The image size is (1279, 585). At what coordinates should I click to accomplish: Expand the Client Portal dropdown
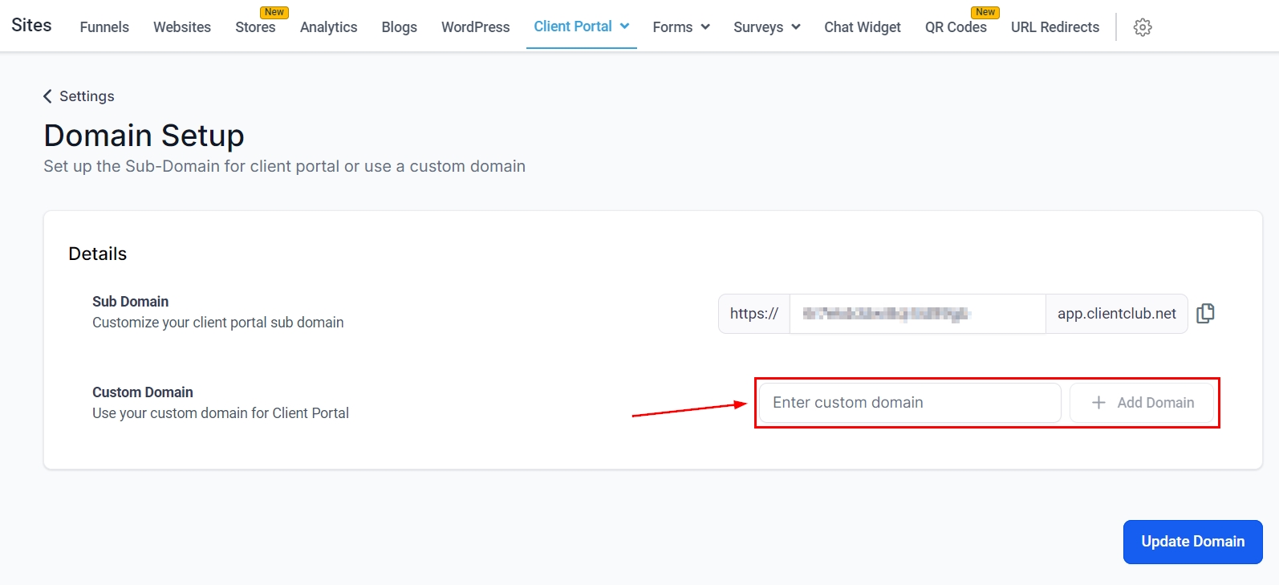pyautogui.click(x=582, y=26)
